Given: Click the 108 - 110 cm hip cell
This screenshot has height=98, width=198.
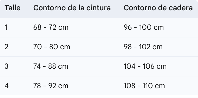Looking at the screenshot, I should pyautogui.click(x=144, y=86).
